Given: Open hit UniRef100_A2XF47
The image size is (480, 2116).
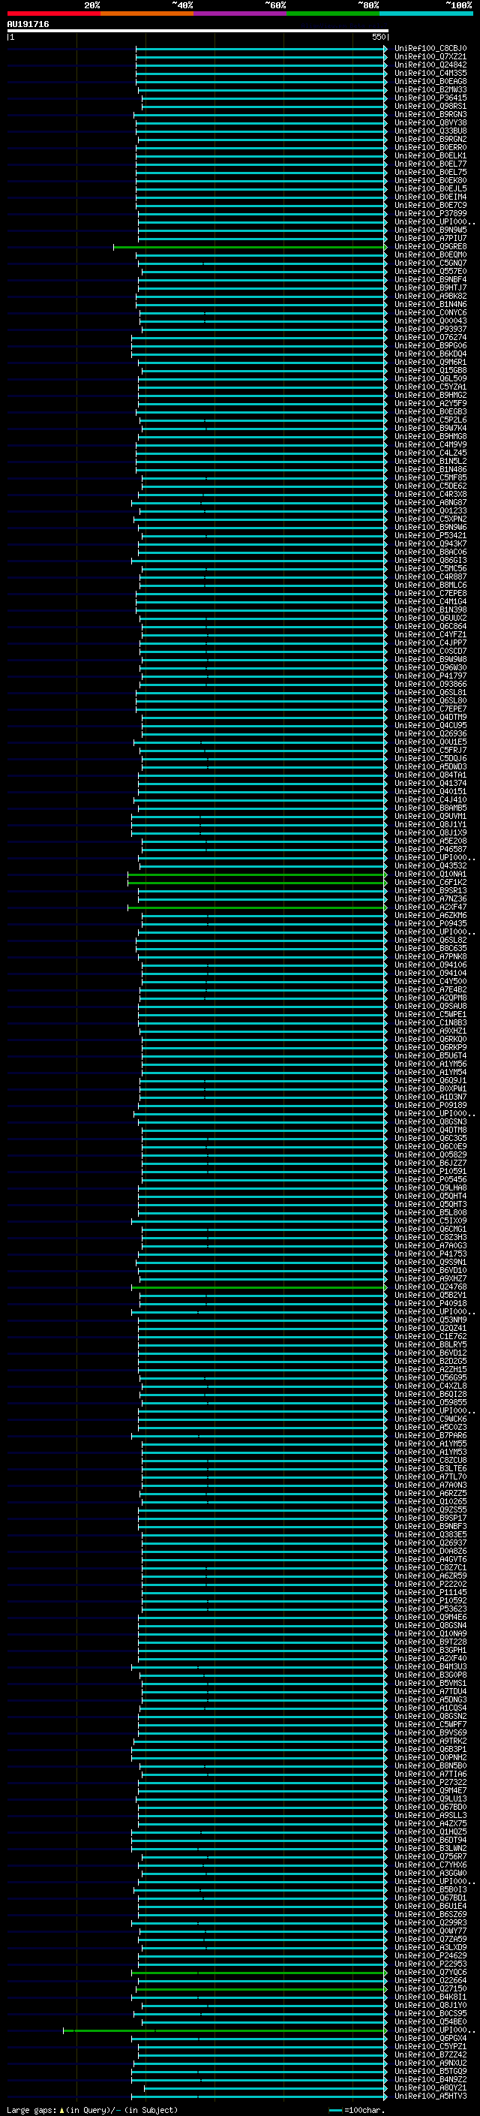Looking at the screenshot, I should coord(430,907).
